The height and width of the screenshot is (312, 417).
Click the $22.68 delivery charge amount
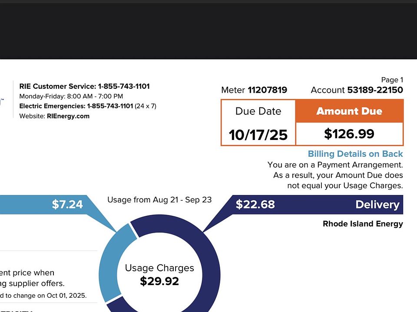(x=255, y=205)
